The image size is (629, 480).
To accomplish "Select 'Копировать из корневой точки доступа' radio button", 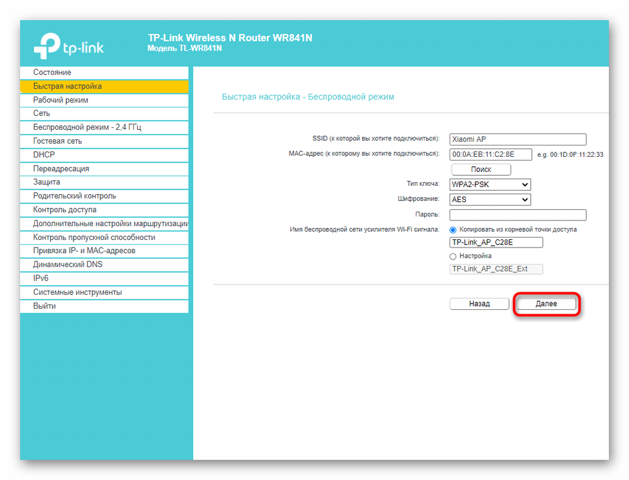I will point(453,230).
